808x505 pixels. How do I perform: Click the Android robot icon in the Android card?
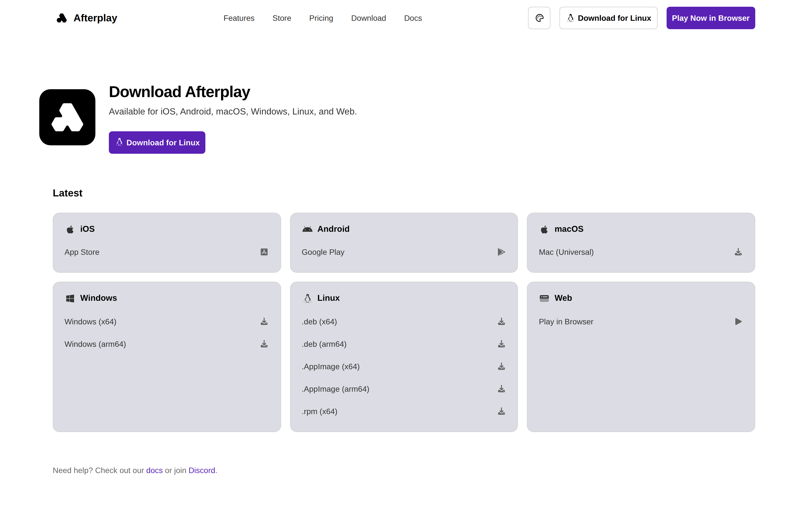coord(307,229)
